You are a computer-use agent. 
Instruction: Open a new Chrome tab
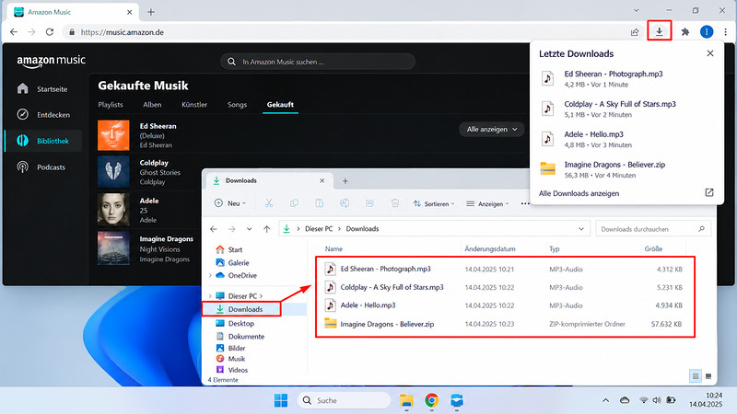pyautogui.click(x=150, y=12)
